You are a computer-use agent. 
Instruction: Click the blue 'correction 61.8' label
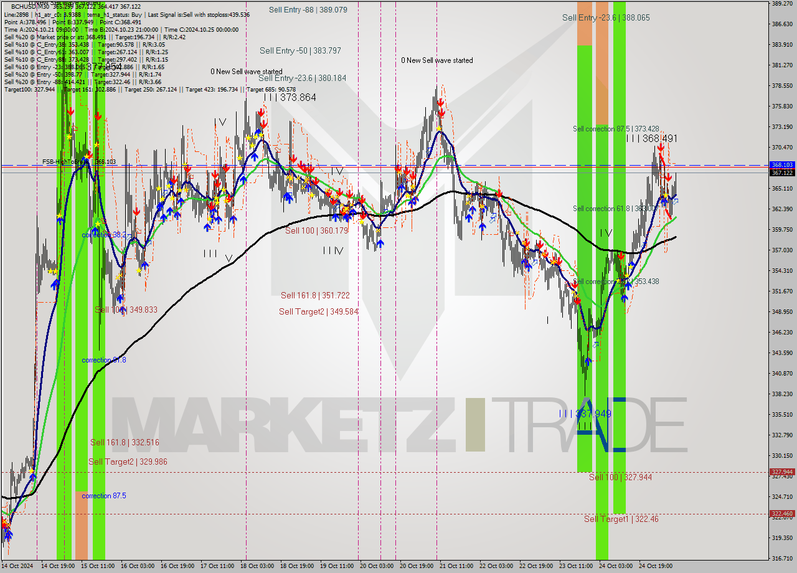tap(104, 360)
